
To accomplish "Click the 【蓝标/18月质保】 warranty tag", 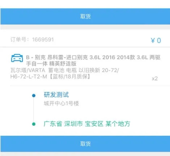I will click(x=70, y=76).
